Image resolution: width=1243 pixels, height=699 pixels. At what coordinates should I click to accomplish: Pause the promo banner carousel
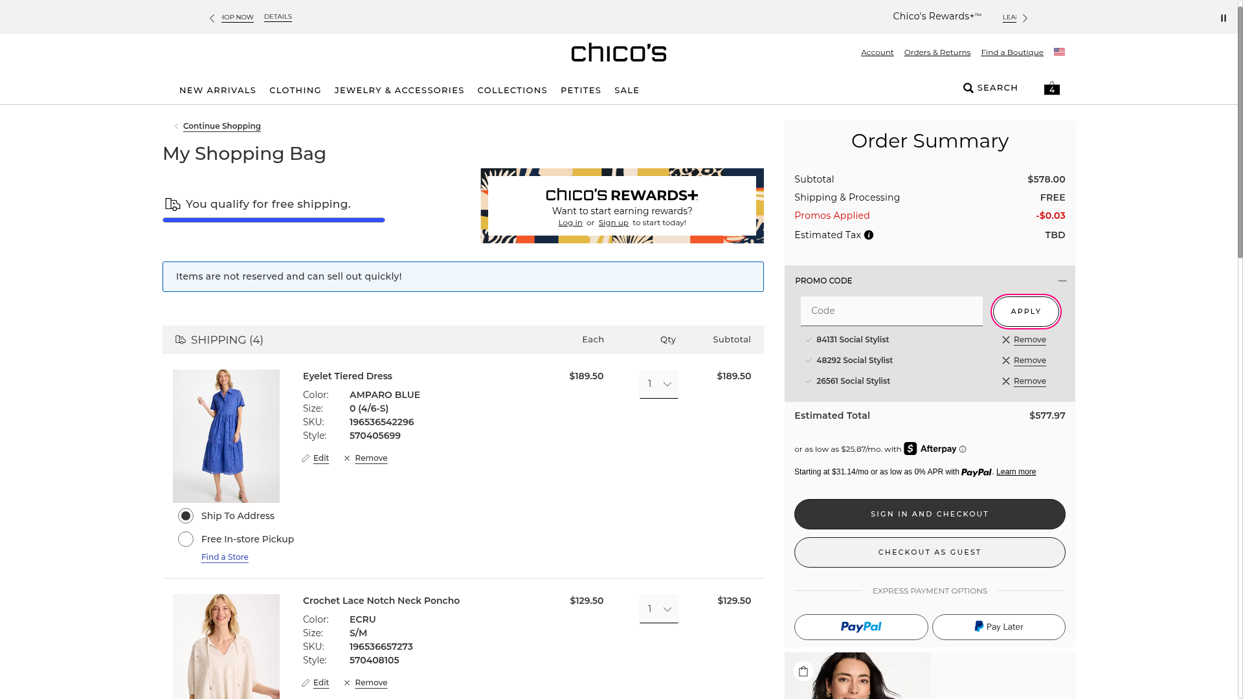[x=1223, y=18]
